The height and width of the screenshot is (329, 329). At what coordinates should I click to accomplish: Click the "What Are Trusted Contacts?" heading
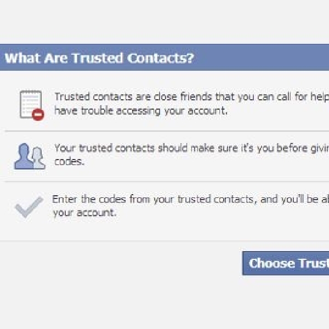click(x=99, y=58)
